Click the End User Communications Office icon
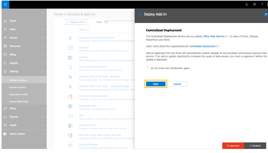The width and height of the screenshot is (268, 153). click(x=70, y=97)
